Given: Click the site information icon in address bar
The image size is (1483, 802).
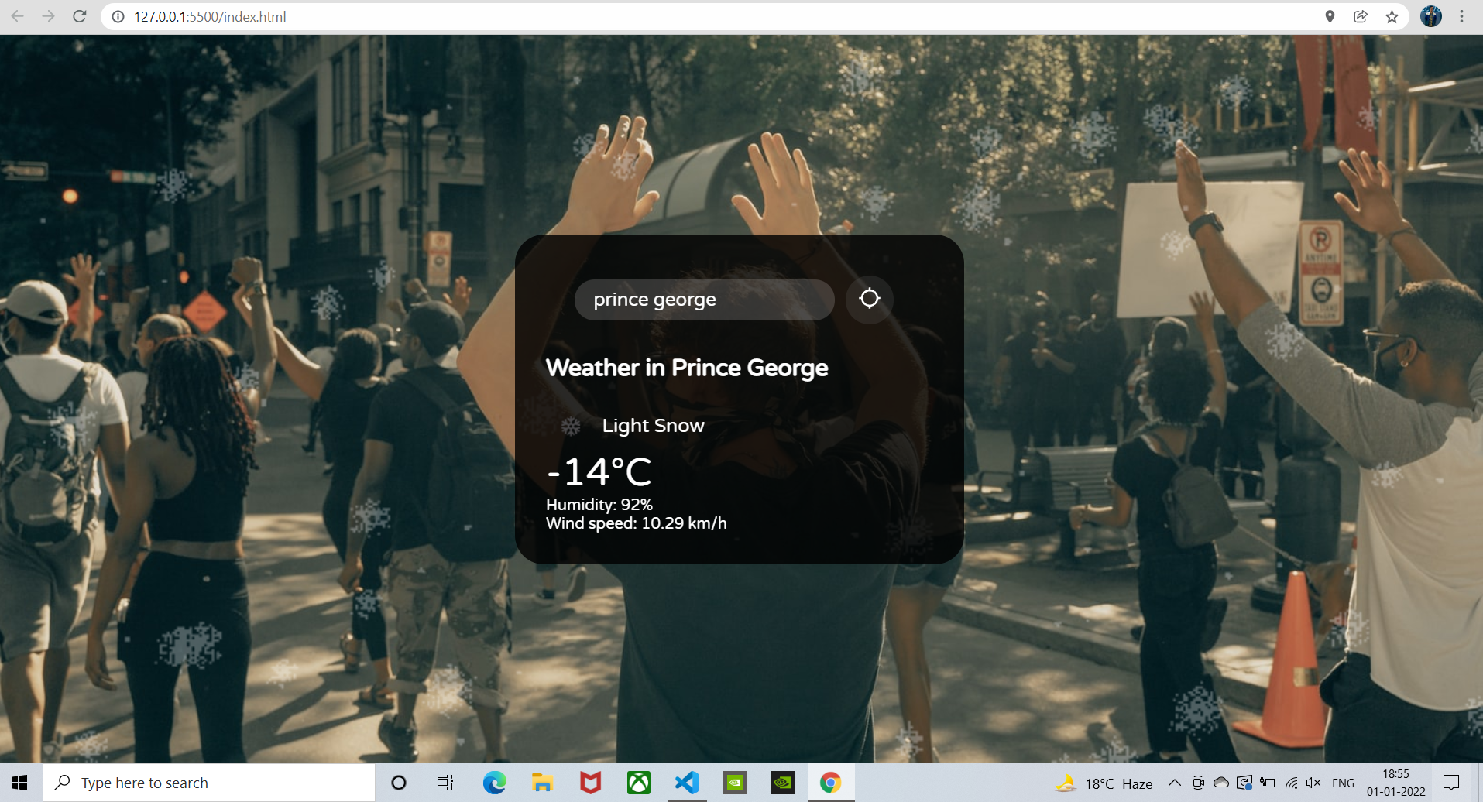Looking at the screenshot, I should (x=118, y=17).
